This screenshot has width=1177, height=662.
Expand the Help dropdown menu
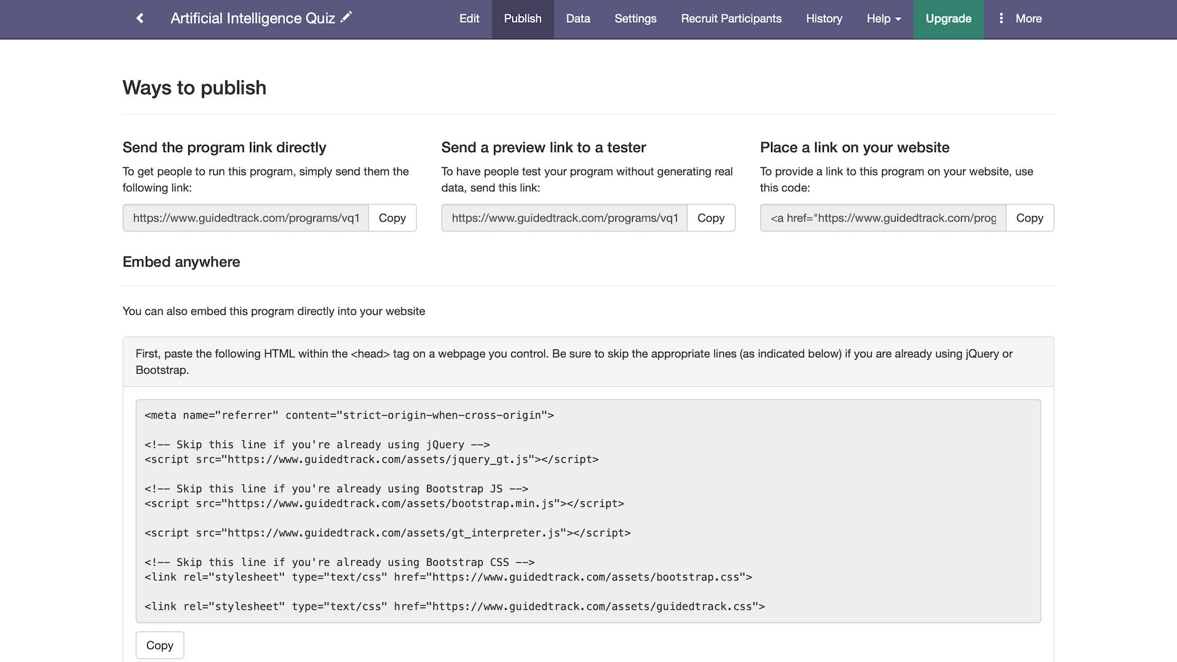point(883,18)
